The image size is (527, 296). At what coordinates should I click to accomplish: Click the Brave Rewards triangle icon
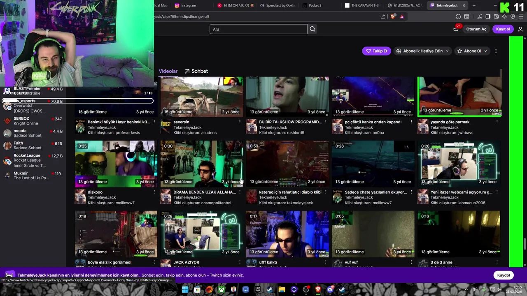(x=402, y=16)
